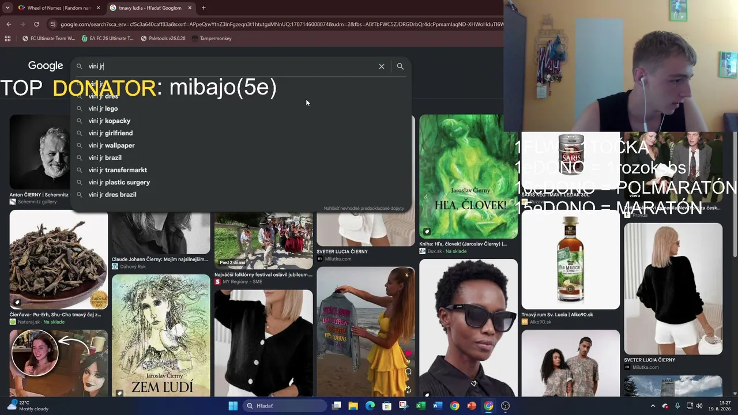This screenshot has height=415, width=738.
Task: Open the Tampermonkey bookmark
Action: pos(212,39)
